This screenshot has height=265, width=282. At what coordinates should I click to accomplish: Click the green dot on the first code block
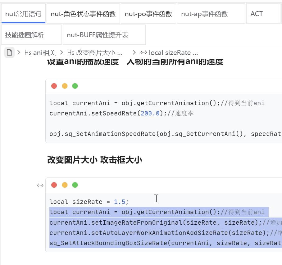(x=75, y=86)
